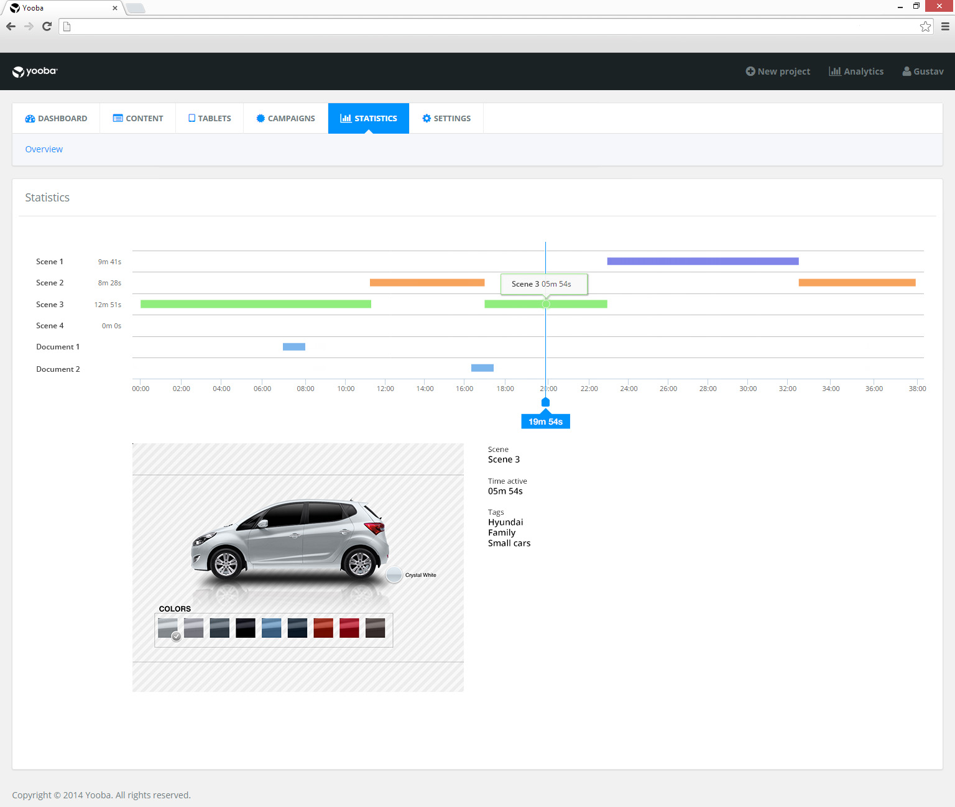The image size is (955, 807).
Task: Click the 30:00 timeline axis label
Action: point(748,389)
